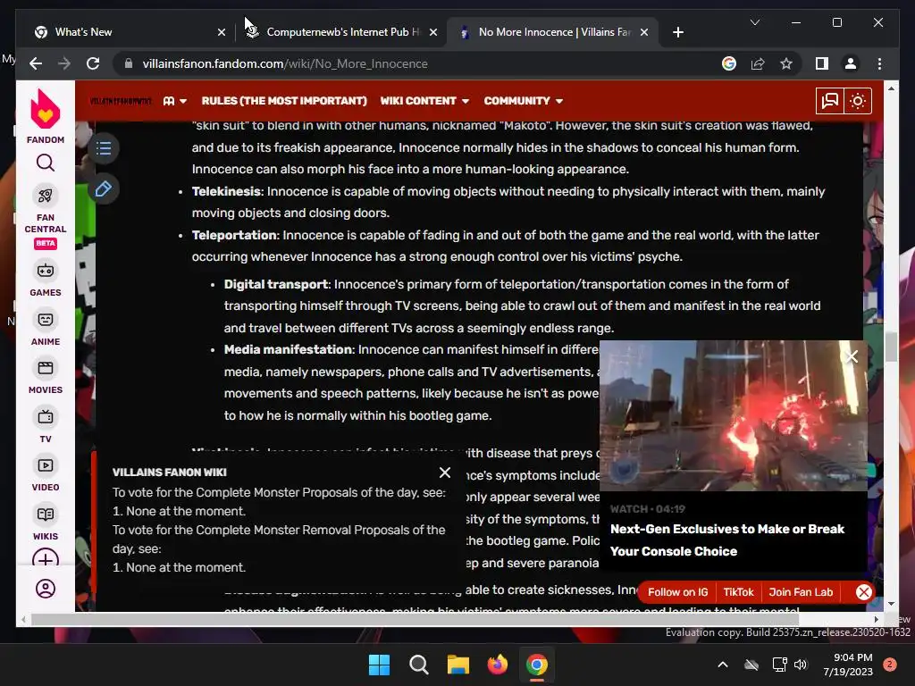Click the browser forward arrow

(64, 63)
